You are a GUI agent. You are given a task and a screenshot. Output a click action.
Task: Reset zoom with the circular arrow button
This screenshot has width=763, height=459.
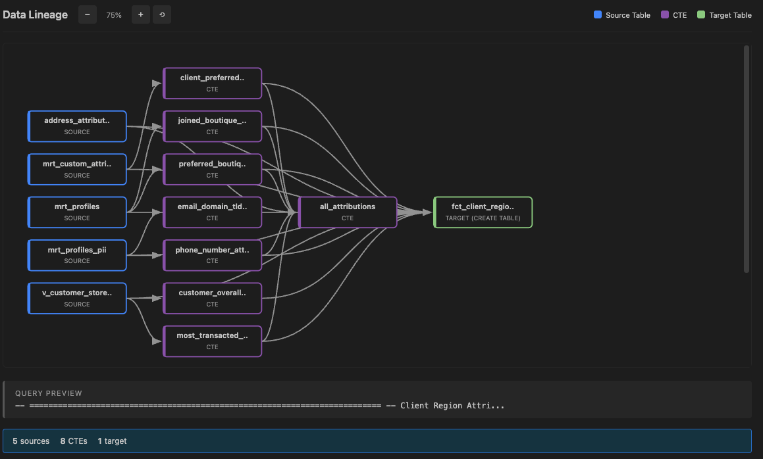[x=162, y=14]
